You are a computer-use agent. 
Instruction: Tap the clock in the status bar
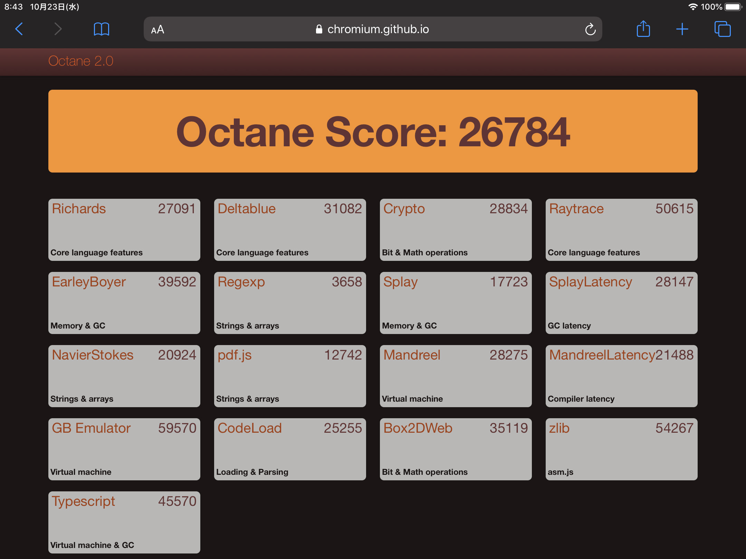[x=13, y=6]
